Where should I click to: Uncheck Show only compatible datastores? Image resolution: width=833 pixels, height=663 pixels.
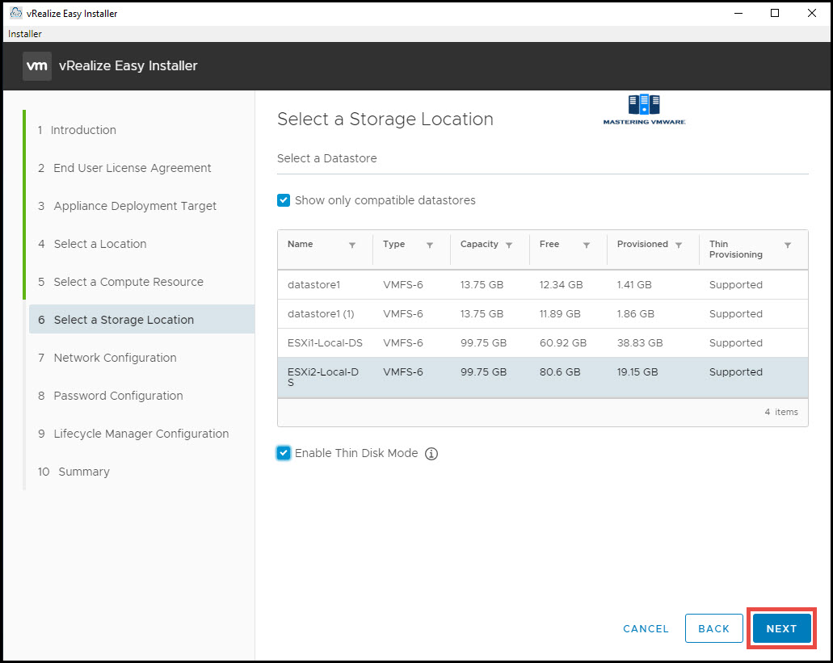click(x=284, y=200)
